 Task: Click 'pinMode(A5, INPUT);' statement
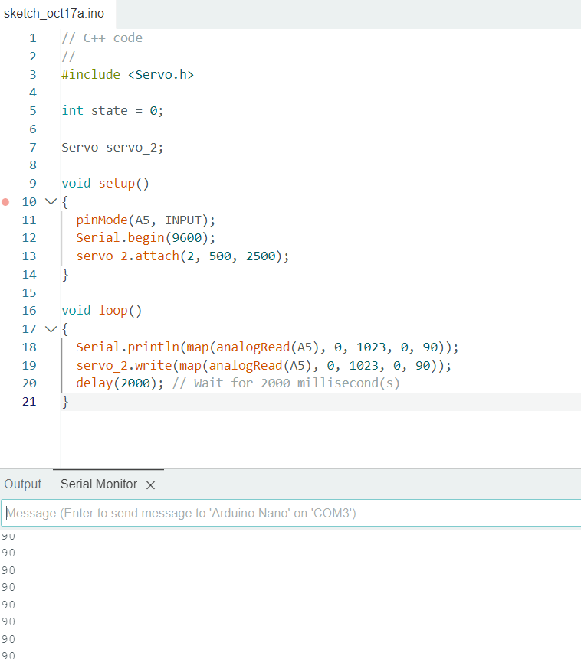[146, 220]
